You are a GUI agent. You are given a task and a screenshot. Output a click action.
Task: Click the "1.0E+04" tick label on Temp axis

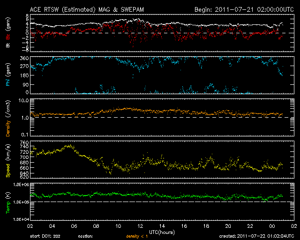pos(21,219)
